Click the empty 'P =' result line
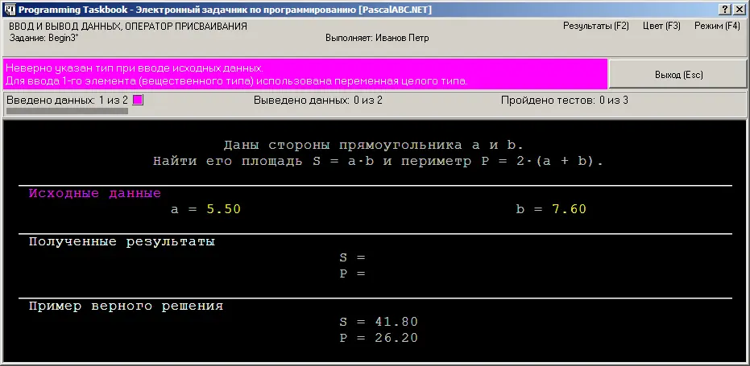This screenshot has height=366, width=750. click(353, 273)
